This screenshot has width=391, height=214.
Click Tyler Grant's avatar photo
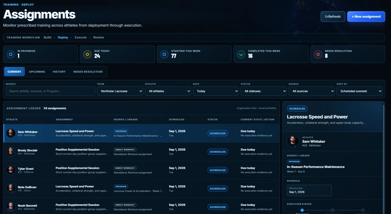pyautogui.click(x=11, y=170)
